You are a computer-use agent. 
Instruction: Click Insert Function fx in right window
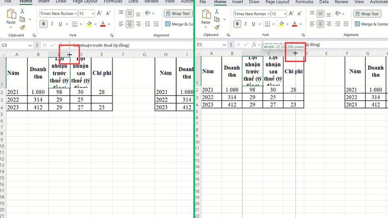coord(254,44)
